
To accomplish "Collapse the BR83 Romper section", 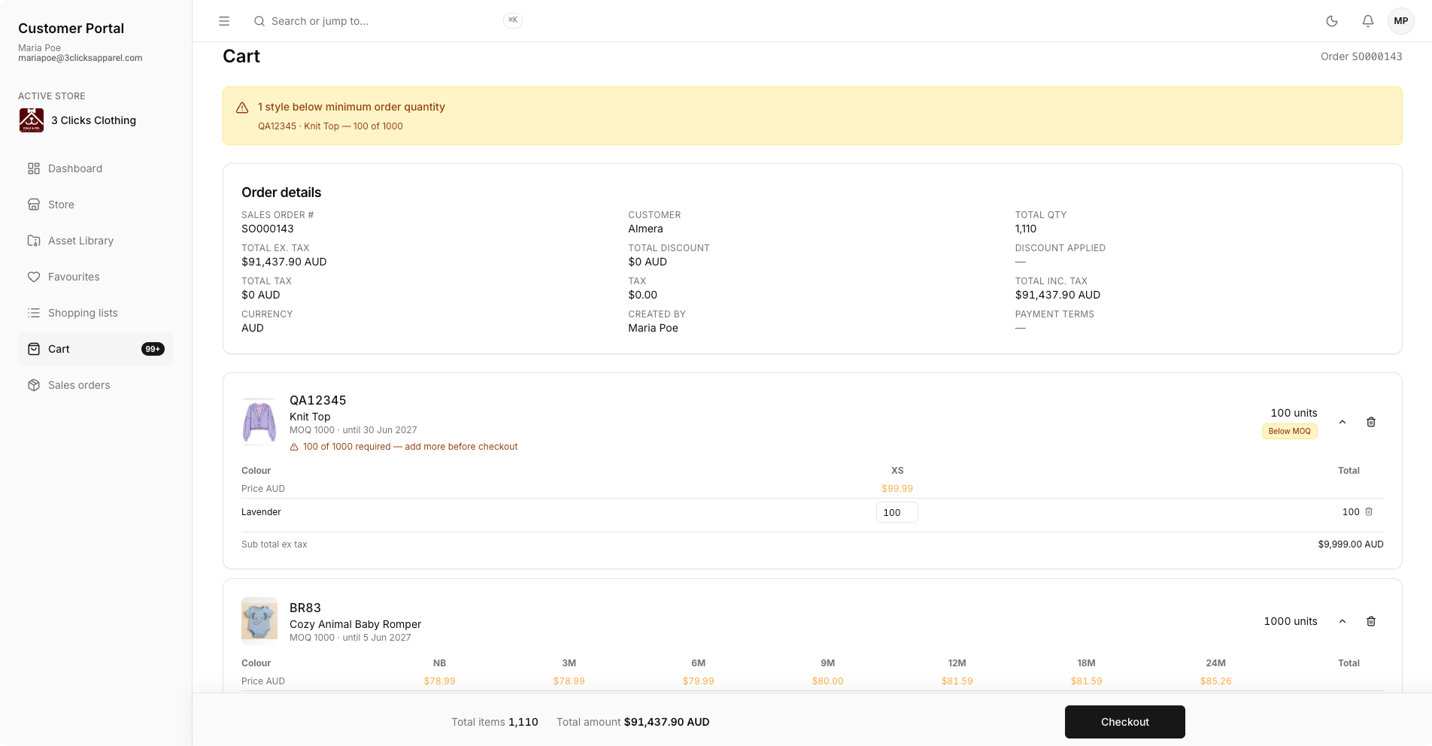I will point(1342,621).
